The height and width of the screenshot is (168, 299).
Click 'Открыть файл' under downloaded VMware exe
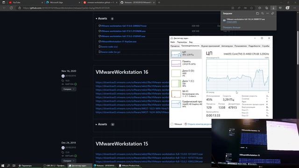(x=232, y=22)
